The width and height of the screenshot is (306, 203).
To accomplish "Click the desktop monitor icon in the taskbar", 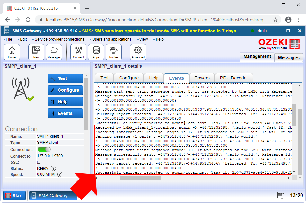I will [x=282, y=195].
